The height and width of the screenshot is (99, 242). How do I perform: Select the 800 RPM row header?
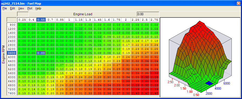(x=12, y=25)
